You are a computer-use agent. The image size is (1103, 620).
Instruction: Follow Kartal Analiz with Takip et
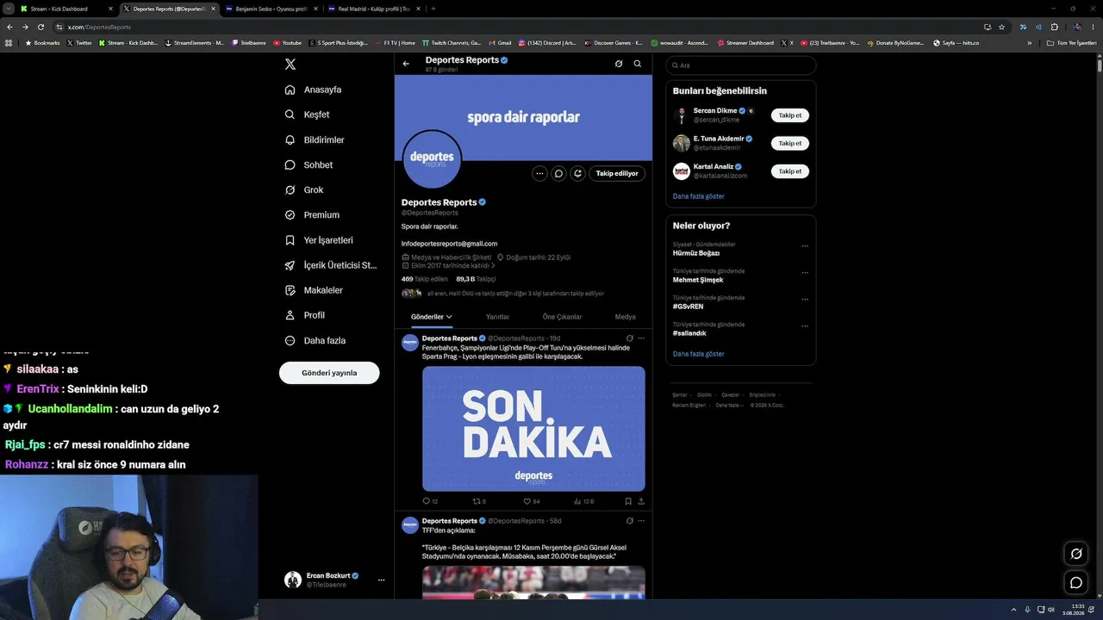coord(790,171)
